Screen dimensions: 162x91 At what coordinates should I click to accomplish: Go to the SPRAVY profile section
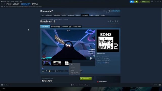[x=35, y=4]
